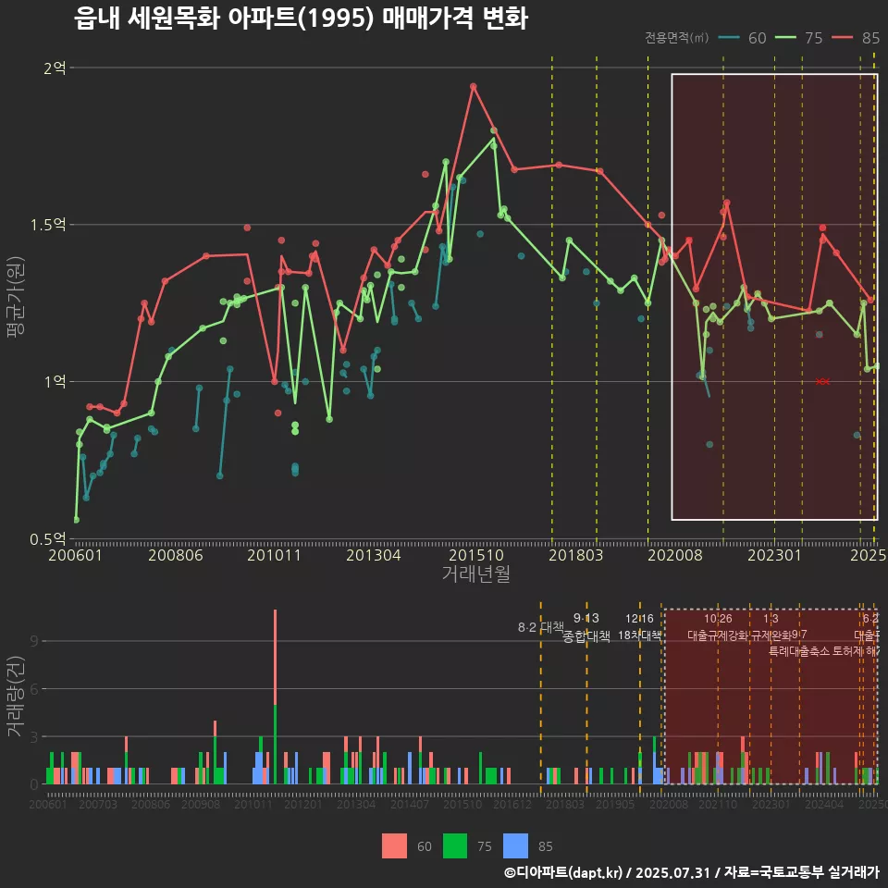Click the green 75 swatch in bottom legend
This screenshot has width=888, height=888.
tap(455, 846)
